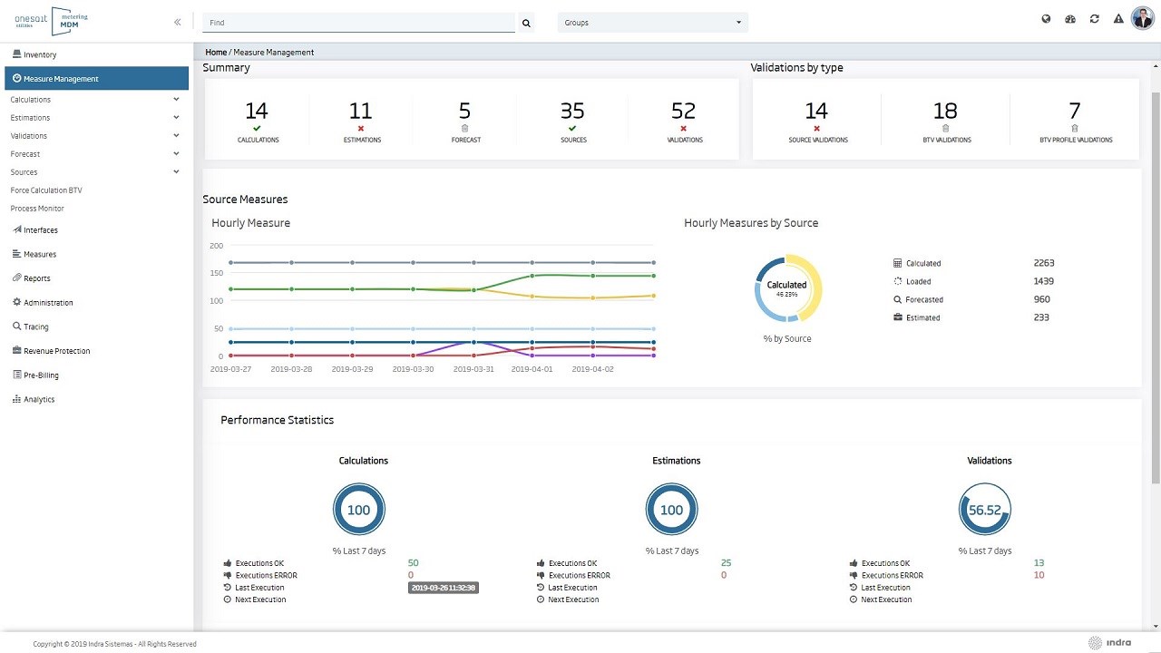The height and width of the screenshot is (653, 1161).
Task: Expand the Calculations submenu
Action: [x=95, y=100]
